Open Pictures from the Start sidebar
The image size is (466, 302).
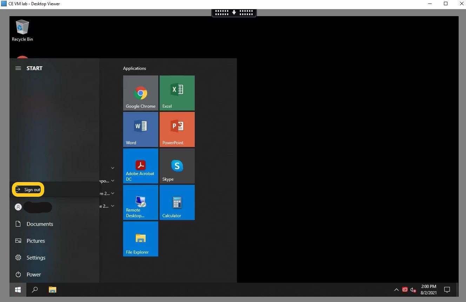pyautogui.click(x=54, y=241)
